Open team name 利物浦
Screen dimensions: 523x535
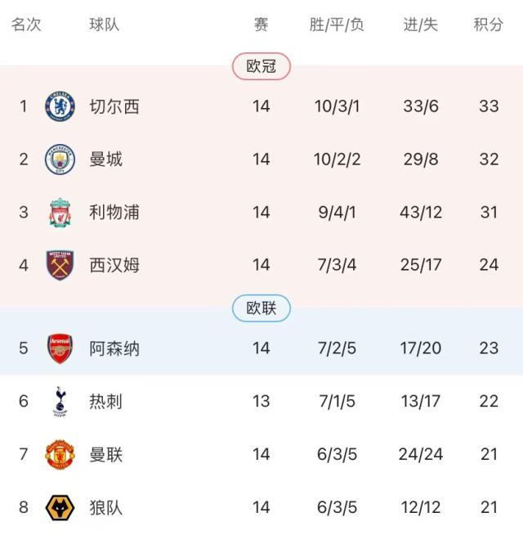click(114, 213)
